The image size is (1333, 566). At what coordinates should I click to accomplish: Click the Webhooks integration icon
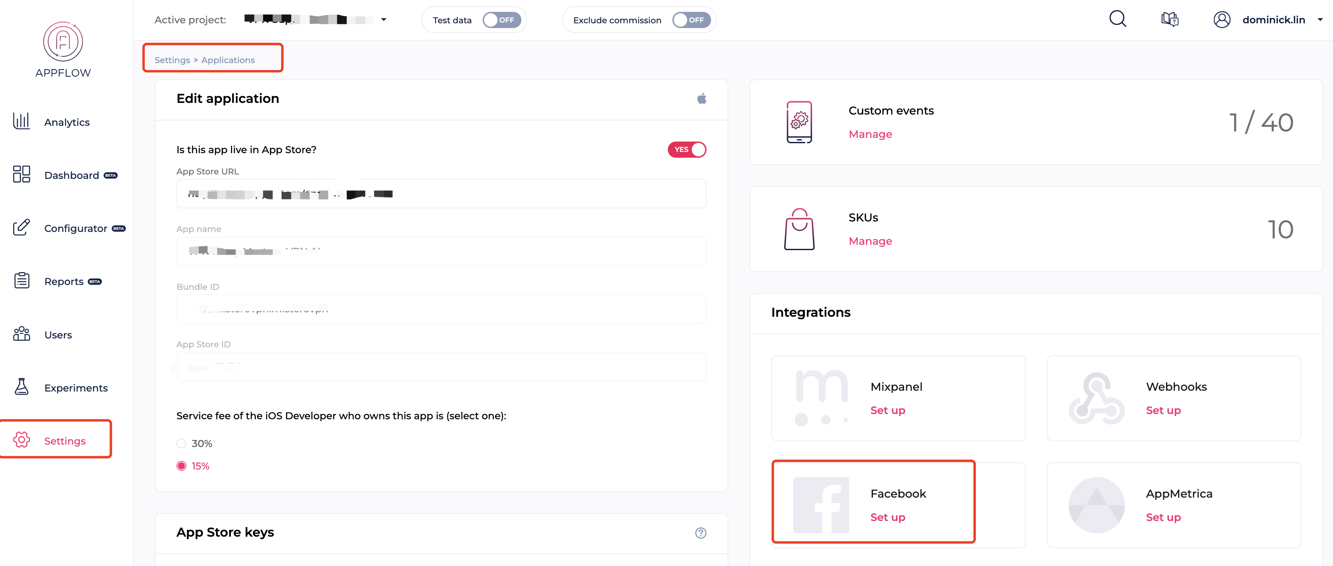click(1096, 398)
